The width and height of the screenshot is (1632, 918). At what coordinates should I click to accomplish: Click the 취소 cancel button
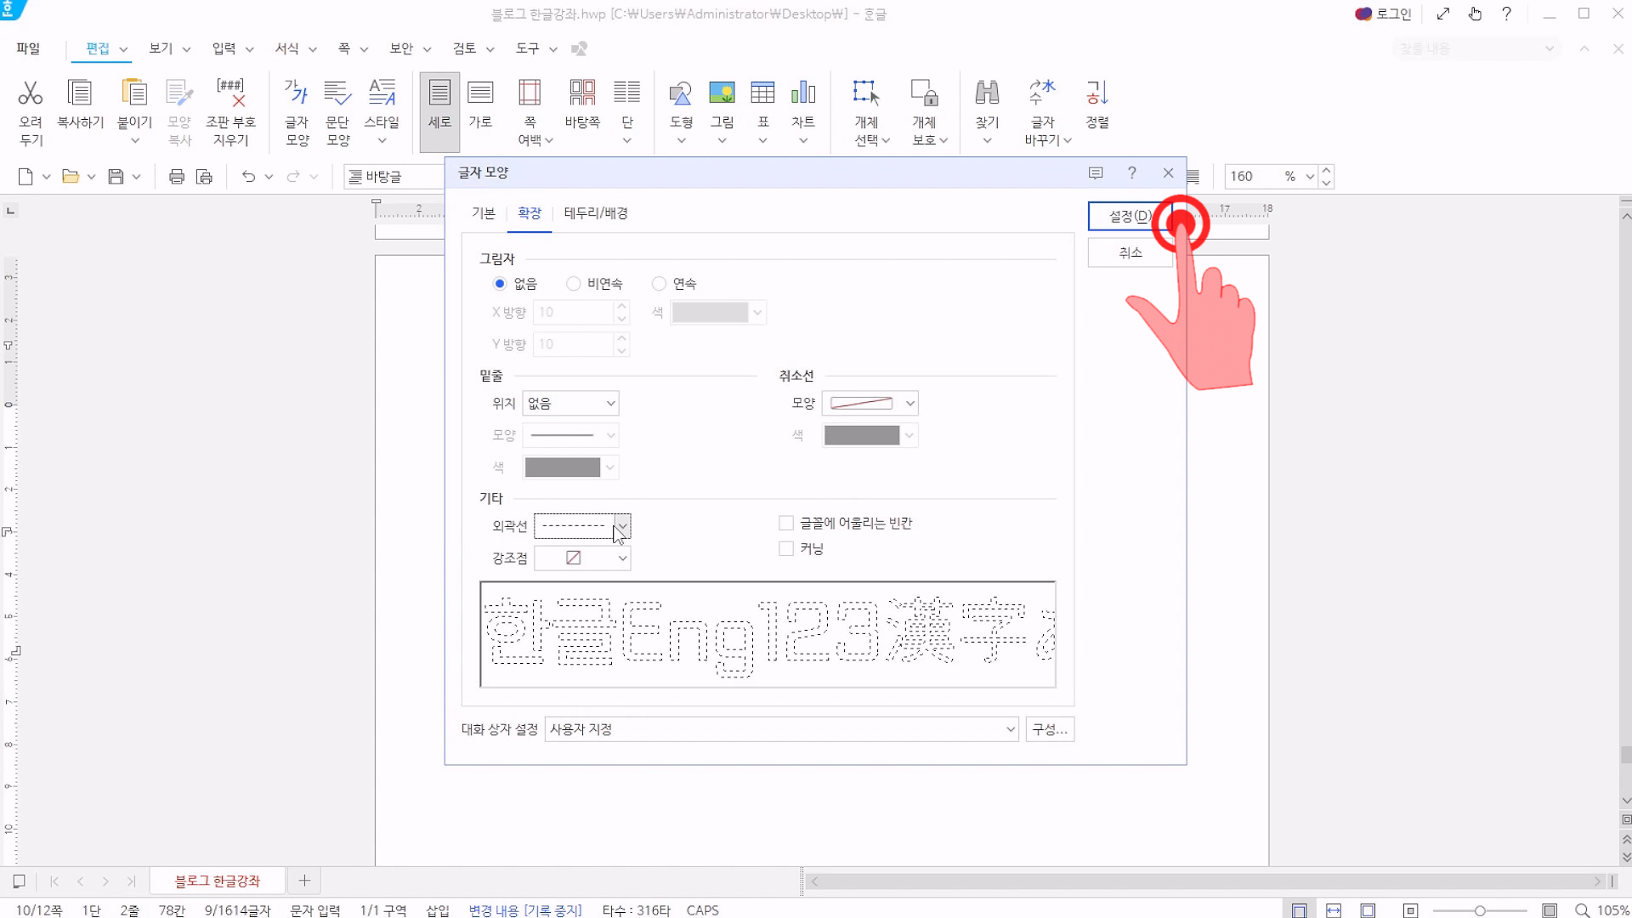coord(1130,253)
